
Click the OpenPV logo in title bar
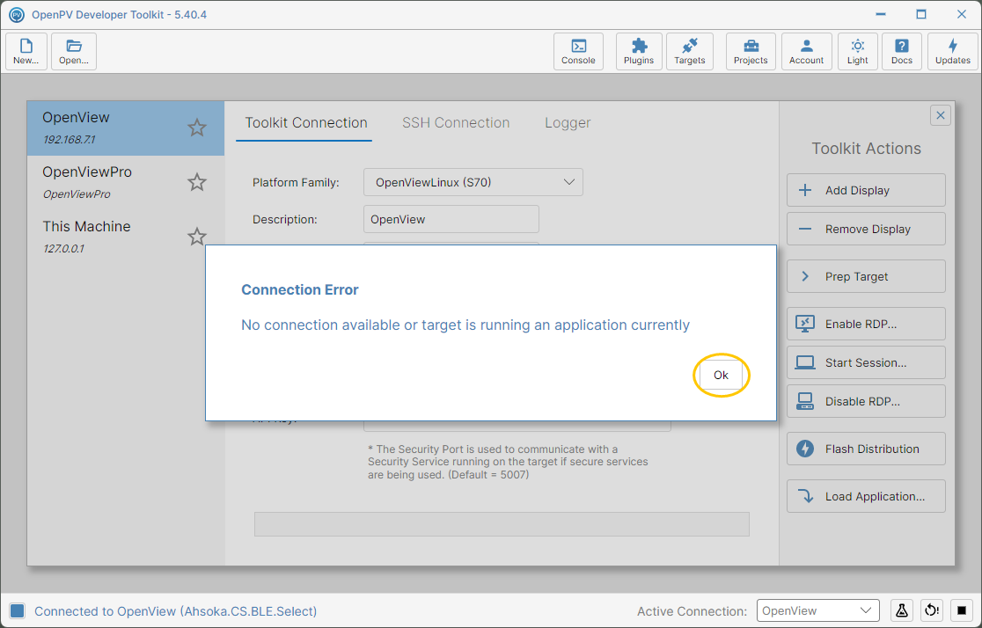tap(17, 14)
